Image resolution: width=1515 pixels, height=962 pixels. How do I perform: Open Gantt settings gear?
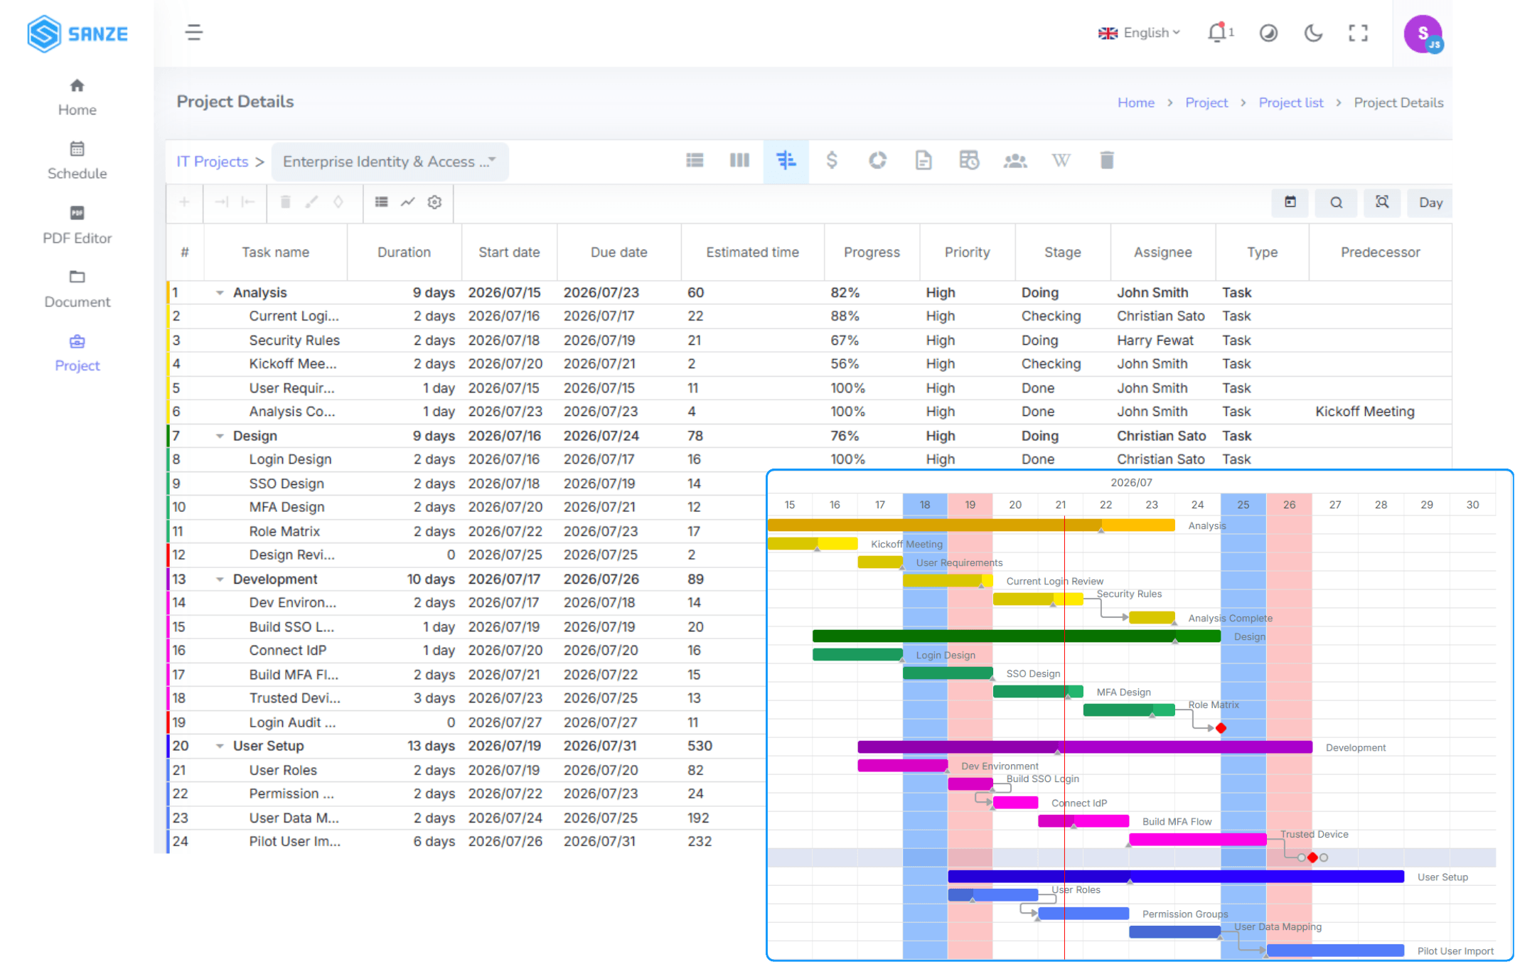(x=434, y=203)
